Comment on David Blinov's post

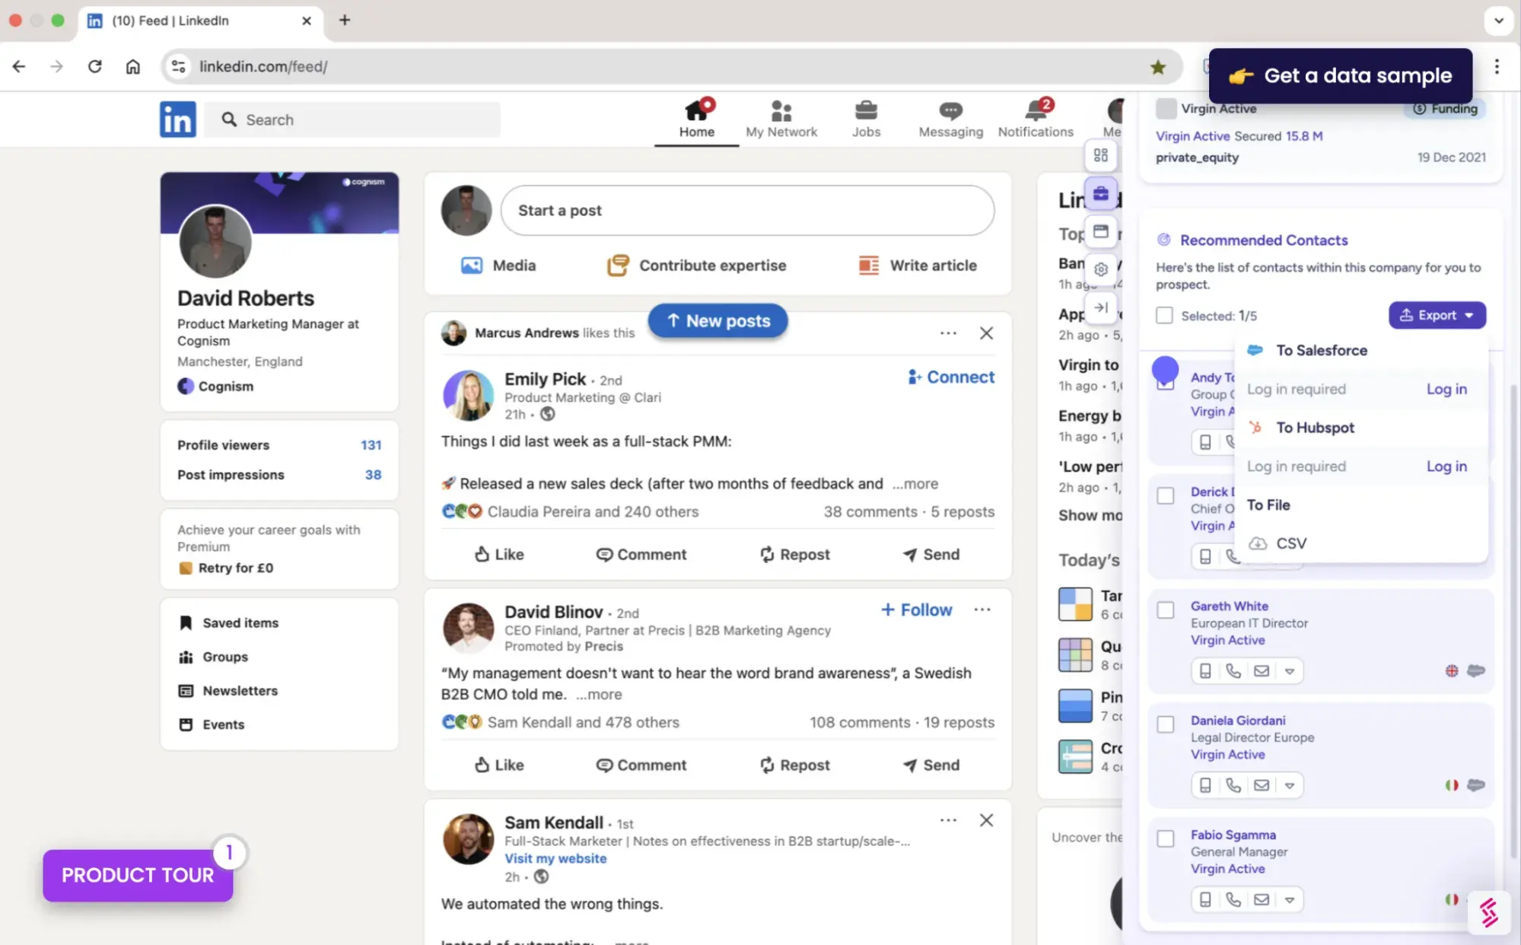pyautogui.click(x=641, y=765)
